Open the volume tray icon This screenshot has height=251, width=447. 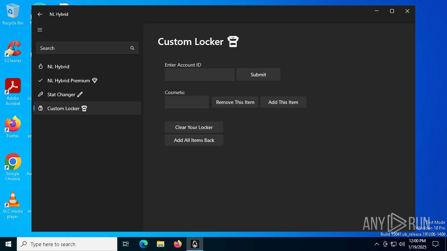[x=402, y=244]
